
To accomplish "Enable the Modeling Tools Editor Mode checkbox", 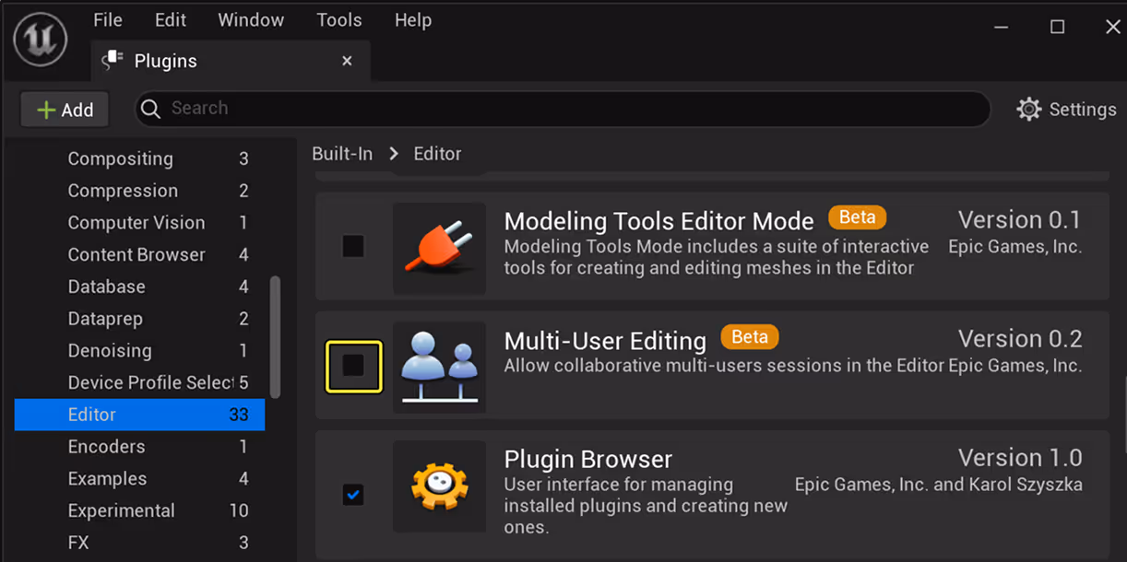I will (353, 247).
